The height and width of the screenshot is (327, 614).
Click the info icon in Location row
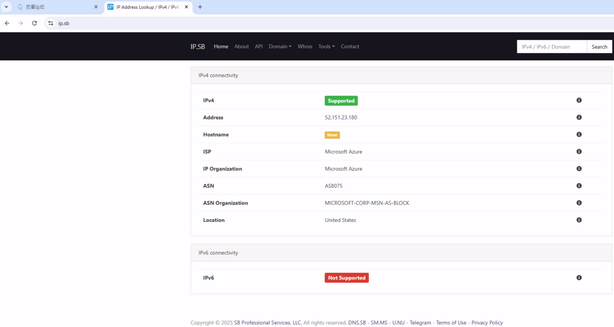pyautogui.click(x=579, y=220)
